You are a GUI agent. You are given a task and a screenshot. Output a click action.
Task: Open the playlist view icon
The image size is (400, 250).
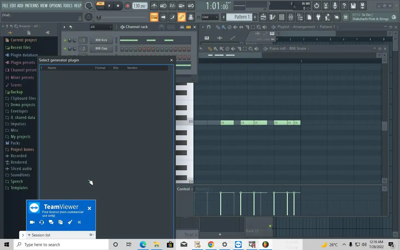(263, 17)
